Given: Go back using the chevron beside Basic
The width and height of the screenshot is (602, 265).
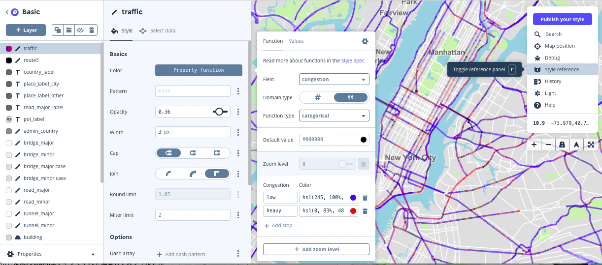Looking at the screenshot, I should [x=7, y=12].
